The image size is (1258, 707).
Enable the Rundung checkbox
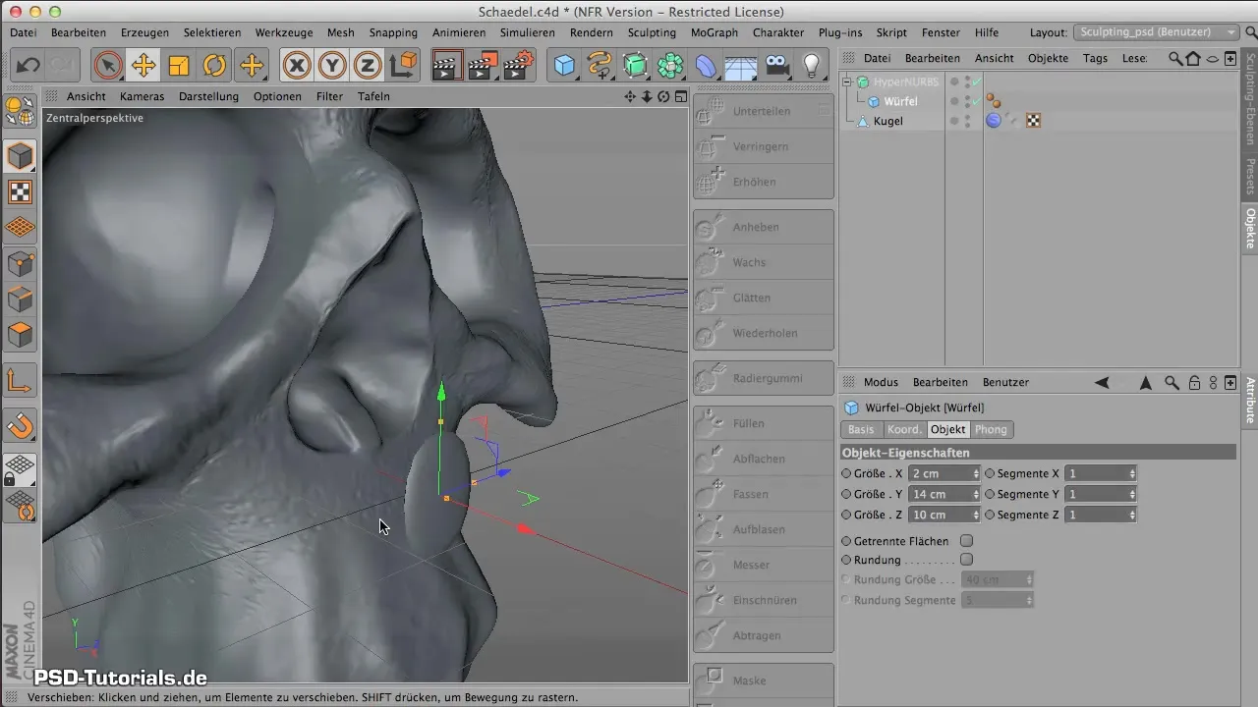click(966, 560)
